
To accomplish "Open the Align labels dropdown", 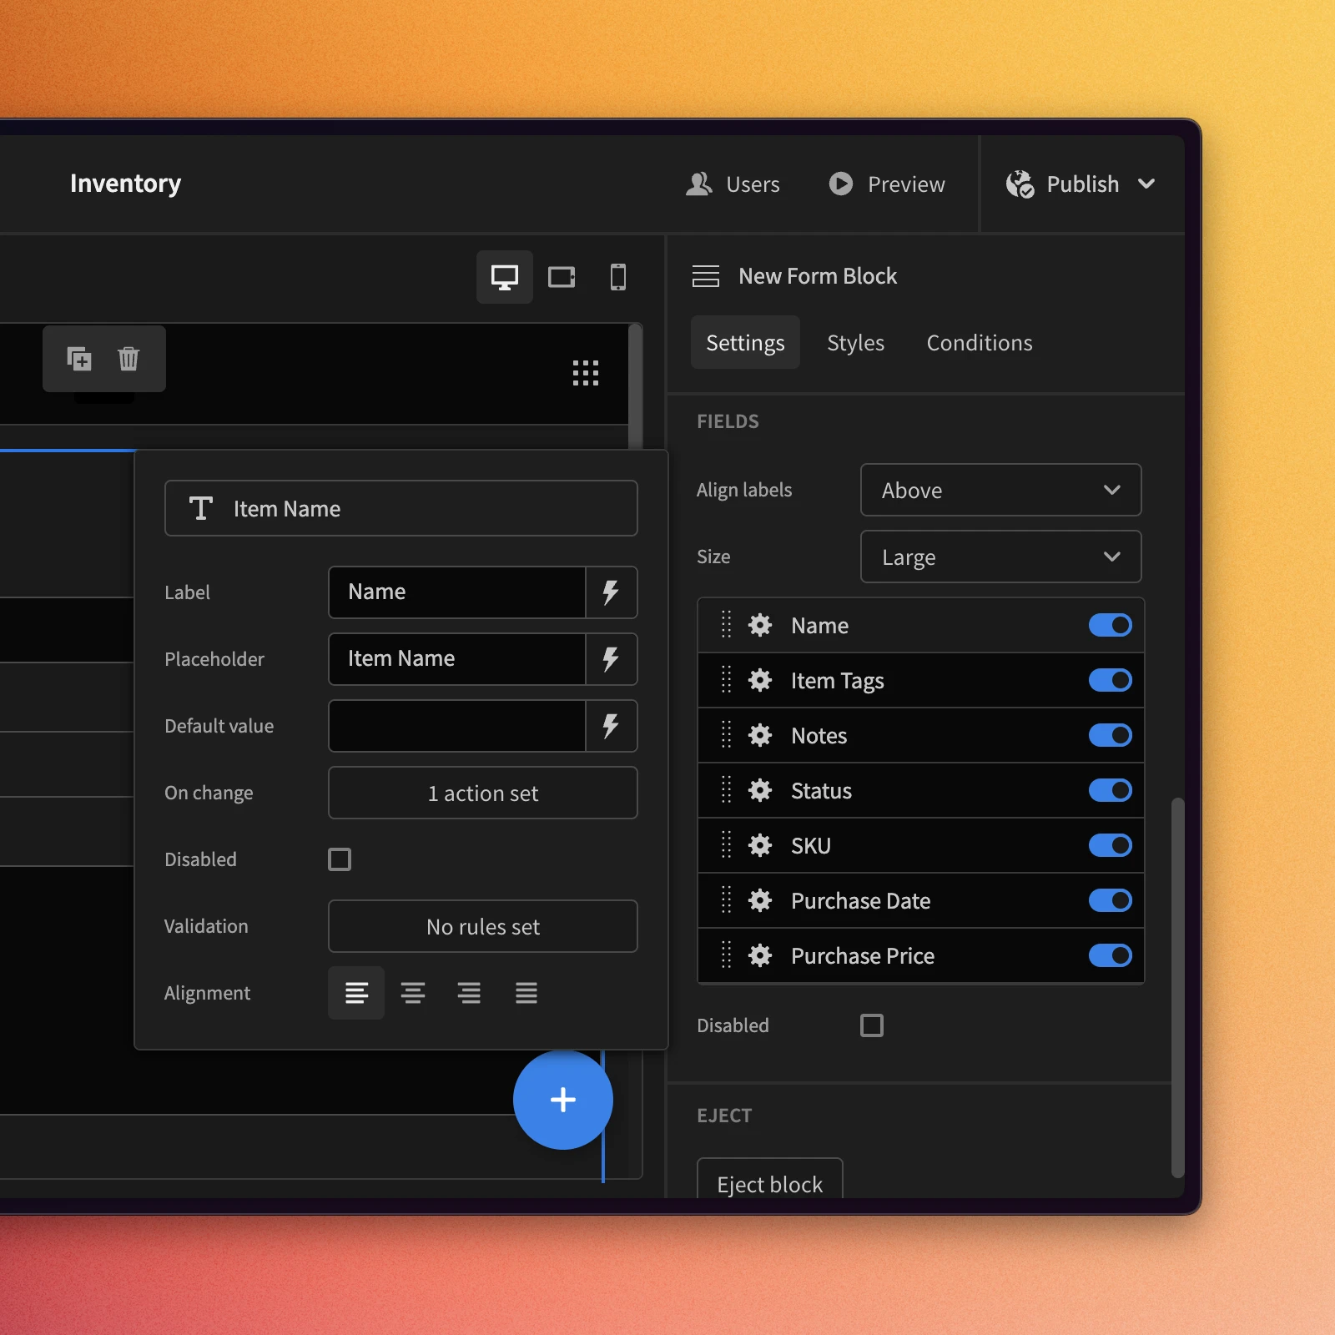I will [1001, 490].
